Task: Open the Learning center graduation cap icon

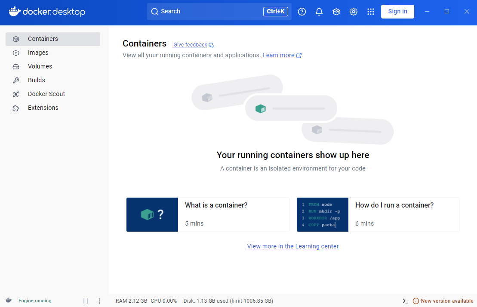Action: click(x=336, y=12)
